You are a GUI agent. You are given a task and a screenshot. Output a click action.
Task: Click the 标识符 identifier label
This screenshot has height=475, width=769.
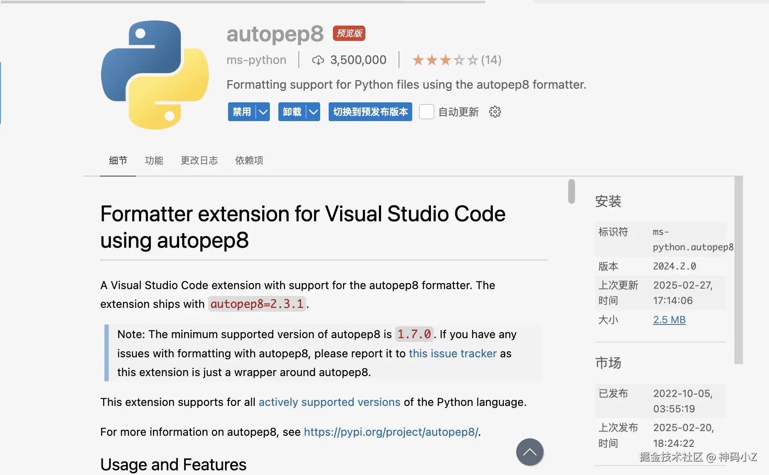(x=613, y=232)
